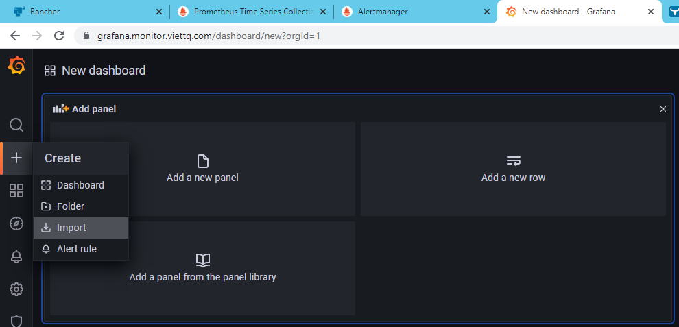
Task: Open the Configuration gear icon
Action: click(16, 289)
